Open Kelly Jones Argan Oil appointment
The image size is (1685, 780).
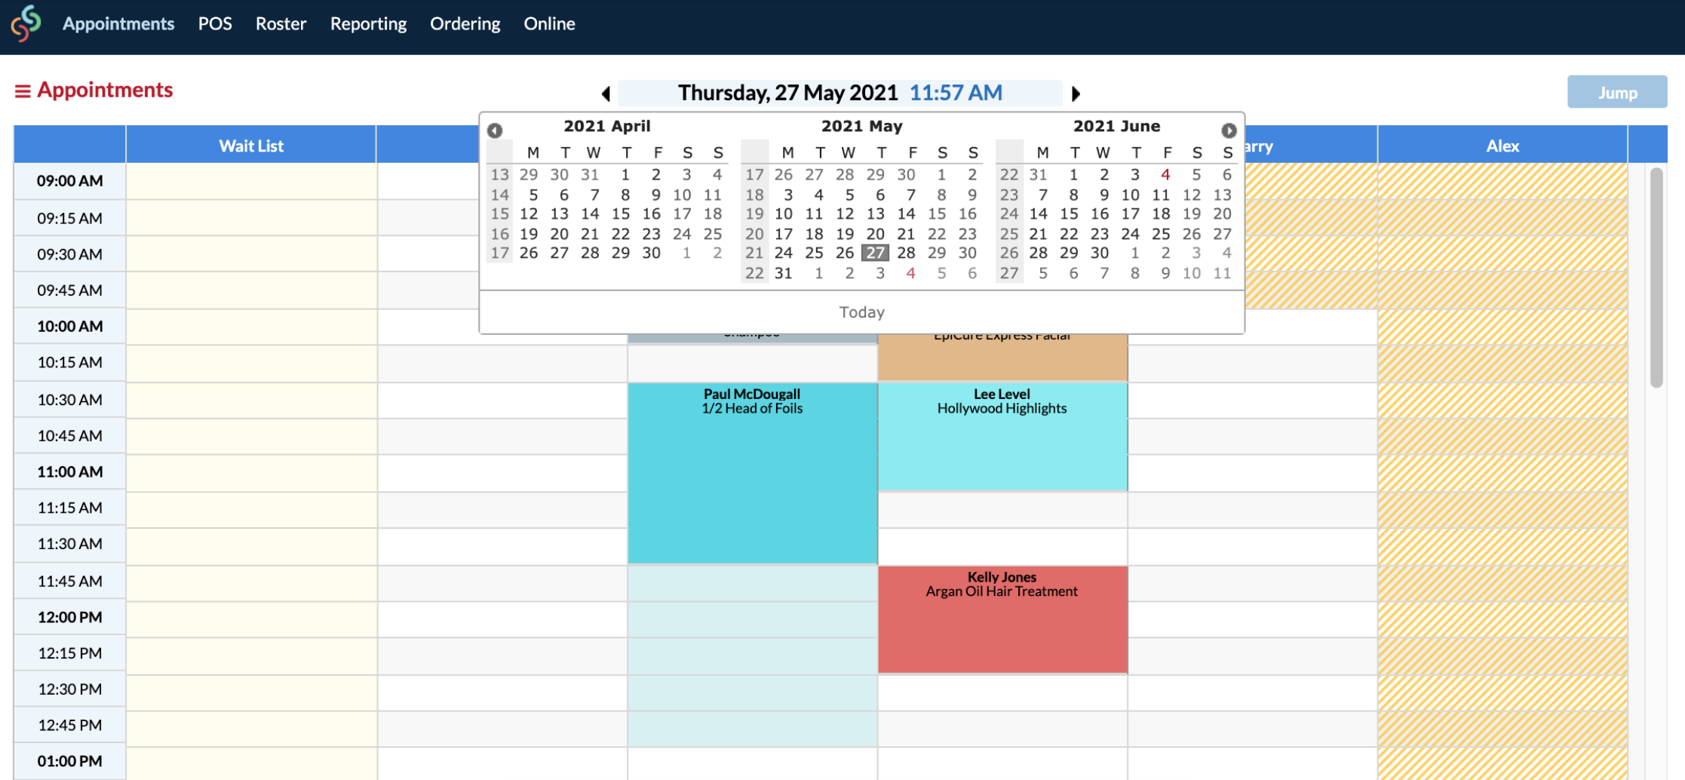(1002, 619)
